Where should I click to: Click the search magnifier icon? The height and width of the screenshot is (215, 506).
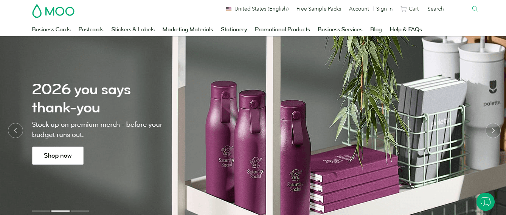(475, 9)
